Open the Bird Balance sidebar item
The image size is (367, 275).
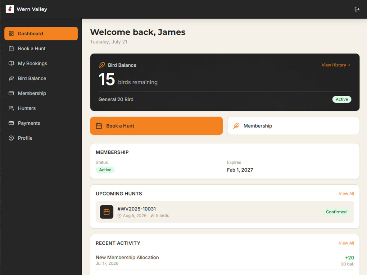click(41, 78)
